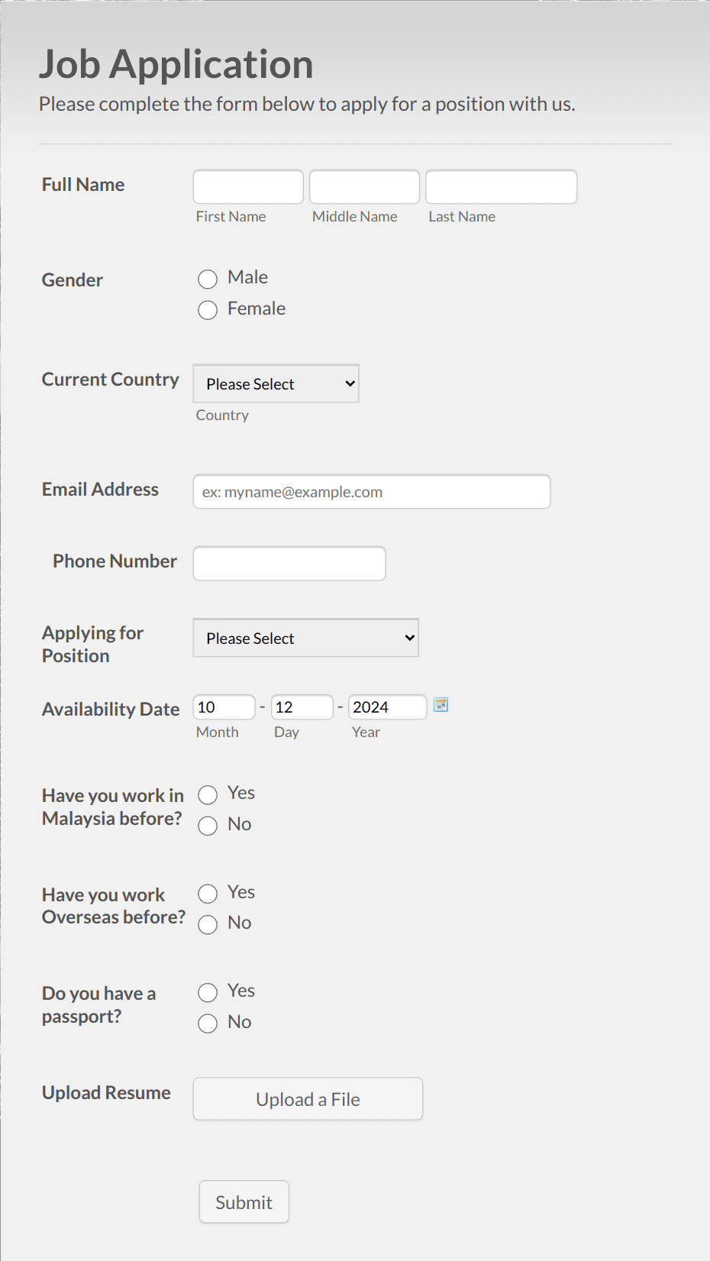The width and height of the screenshot is (710, 1261).
Task: Focus the First Name field
Action: [248, 187]
